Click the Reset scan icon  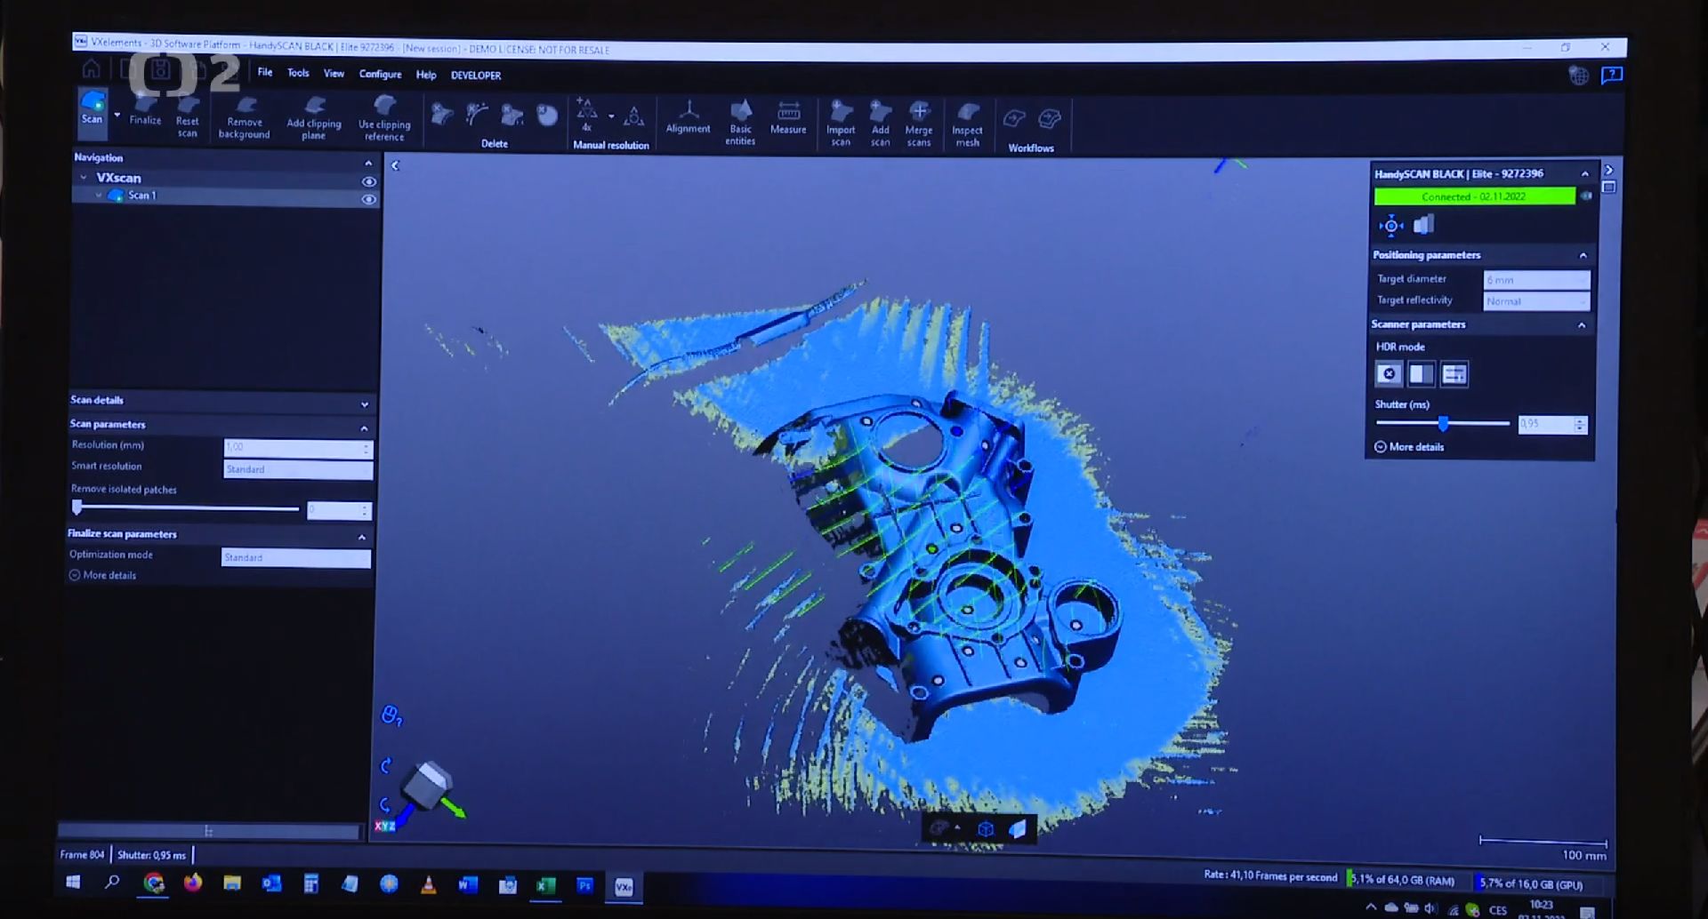(x=187, y=116)
